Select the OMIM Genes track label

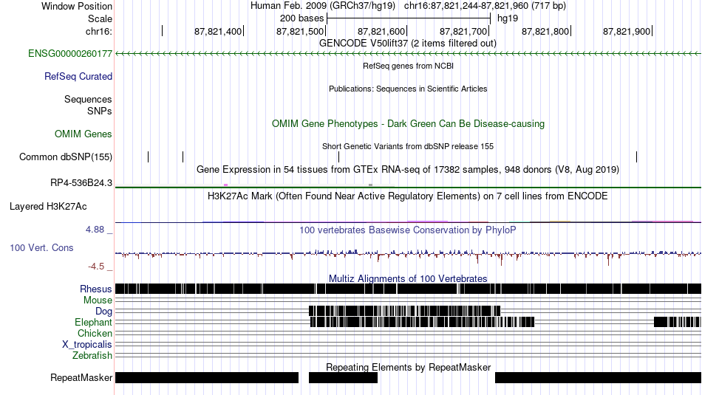click(x=84, y=134)
